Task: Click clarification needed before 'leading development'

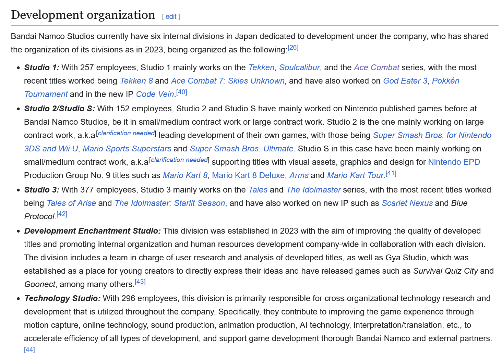Action: pyautogui.click(x=126, y=133)
